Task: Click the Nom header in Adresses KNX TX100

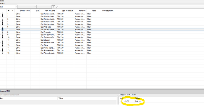Action: (122, 98)
